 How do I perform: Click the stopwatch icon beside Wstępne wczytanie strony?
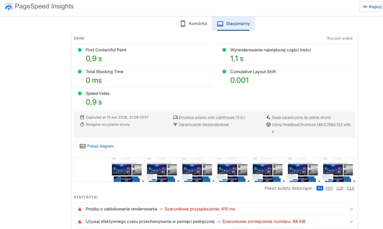pos(82,125)
